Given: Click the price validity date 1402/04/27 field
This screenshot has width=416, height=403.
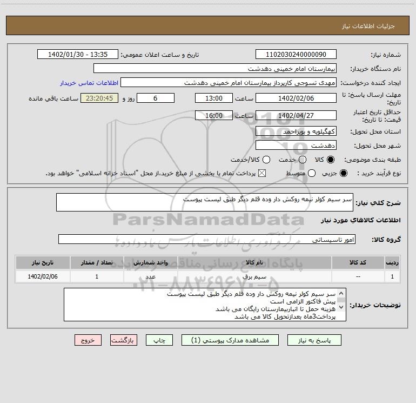Looking at the screenshot, I should [x=296, y=115].
